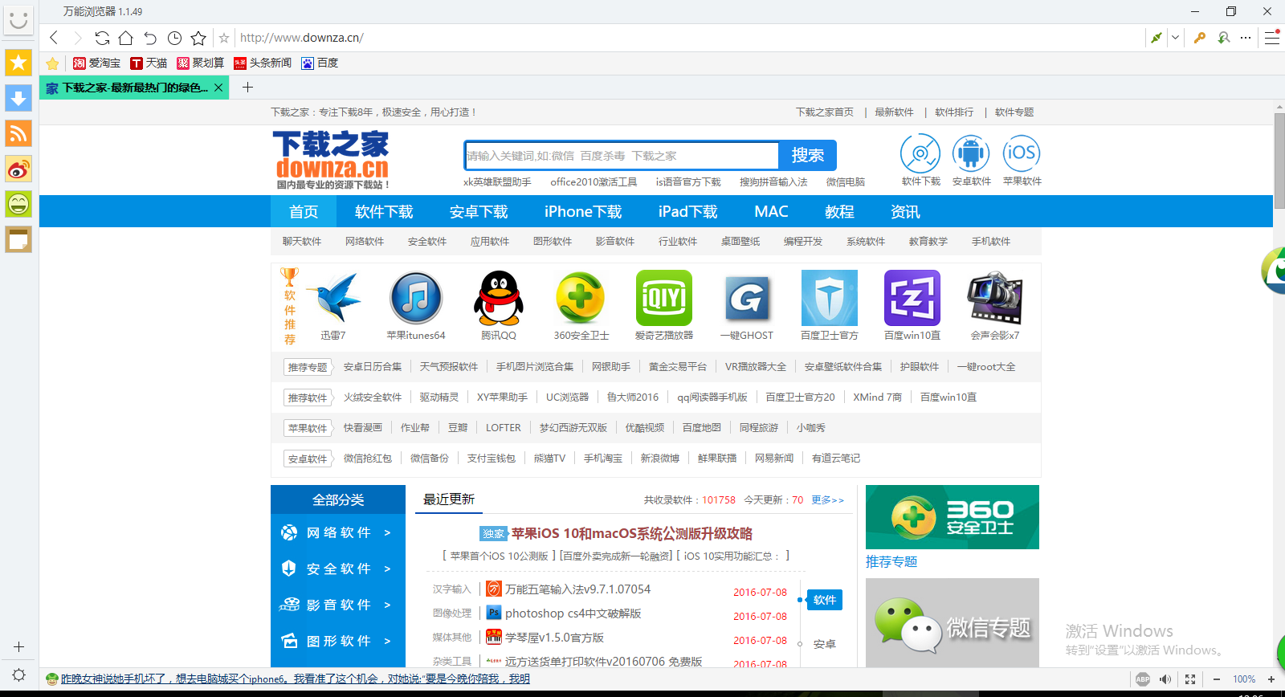The height and width of the screenshot is (697, 1285).
Task: Open the sidebar downloads panel
Action: [18, 97]
